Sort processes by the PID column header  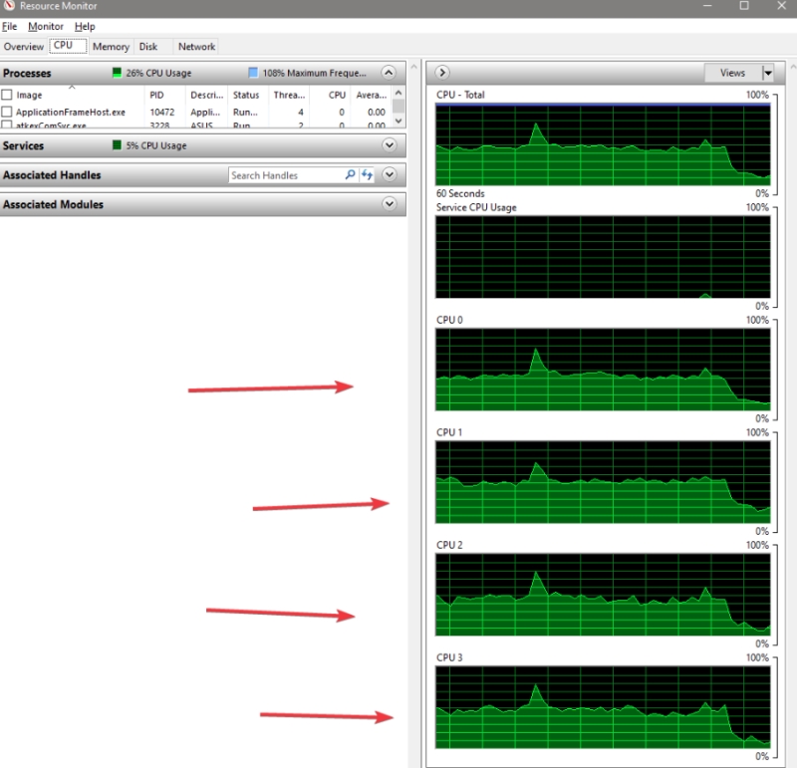pos(156,95)
